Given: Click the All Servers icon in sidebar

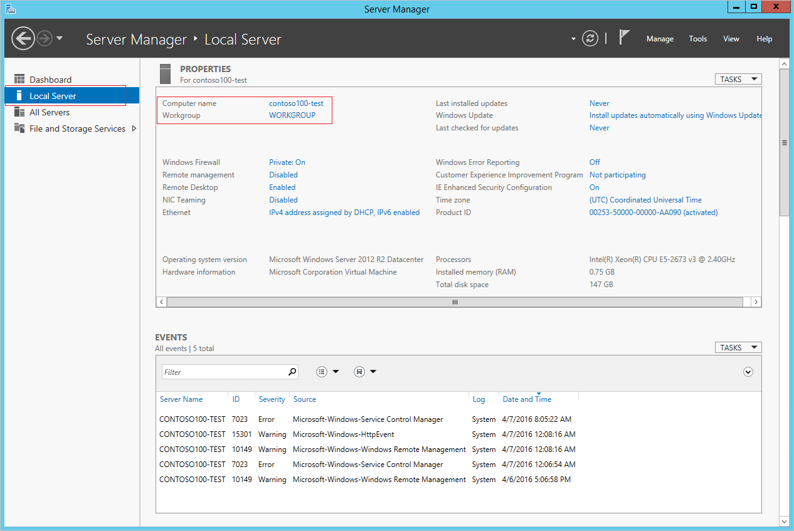Looking at the screenshot, I should pos(19,112).
